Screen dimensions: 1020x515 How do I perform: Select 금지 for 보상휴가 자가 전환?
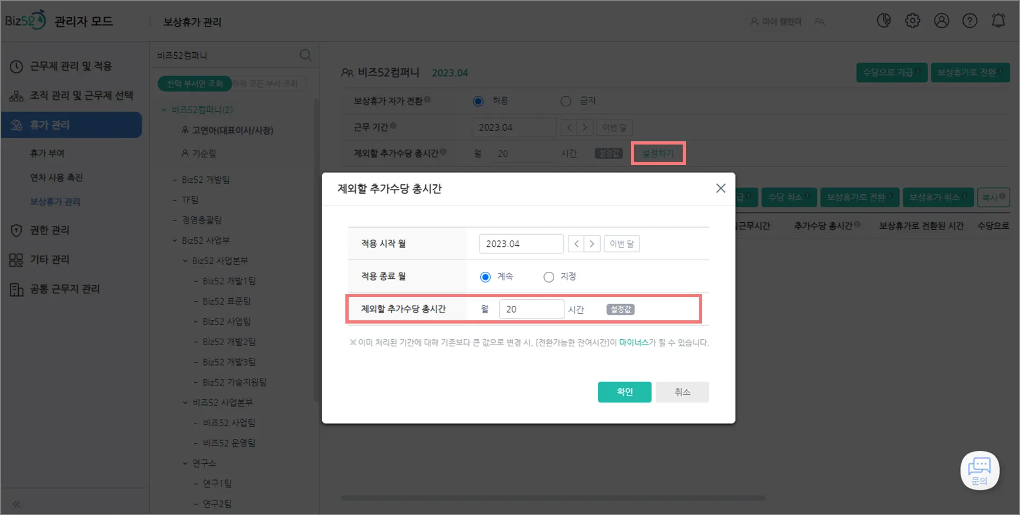(x=566, y=101)
